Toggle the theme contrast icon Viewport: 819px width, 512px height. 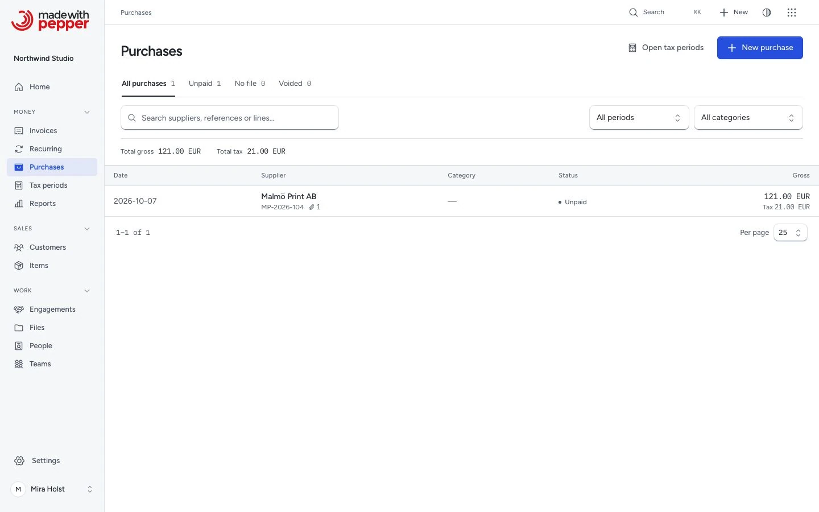pos(767,13)
